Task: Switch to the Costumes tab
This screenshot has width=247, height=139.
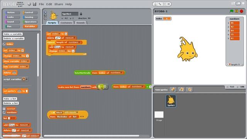Action: (x=66, y=23)
